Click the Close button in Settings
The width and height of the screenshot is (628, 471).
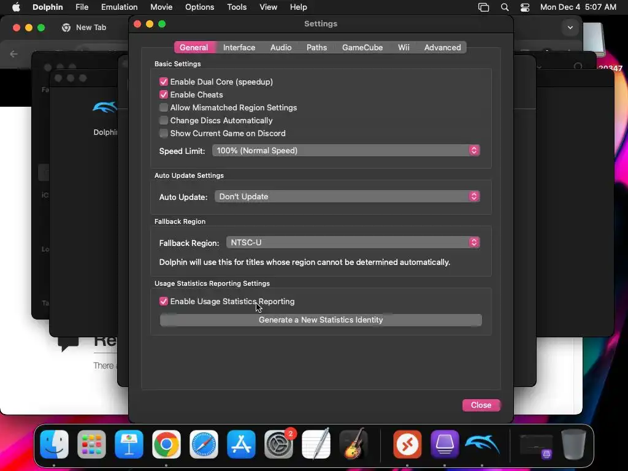tap(481, 405)
